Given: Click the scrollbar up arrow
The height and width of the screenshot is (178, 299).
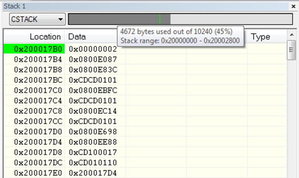Looking at the screenshot, I should [291, 35].
